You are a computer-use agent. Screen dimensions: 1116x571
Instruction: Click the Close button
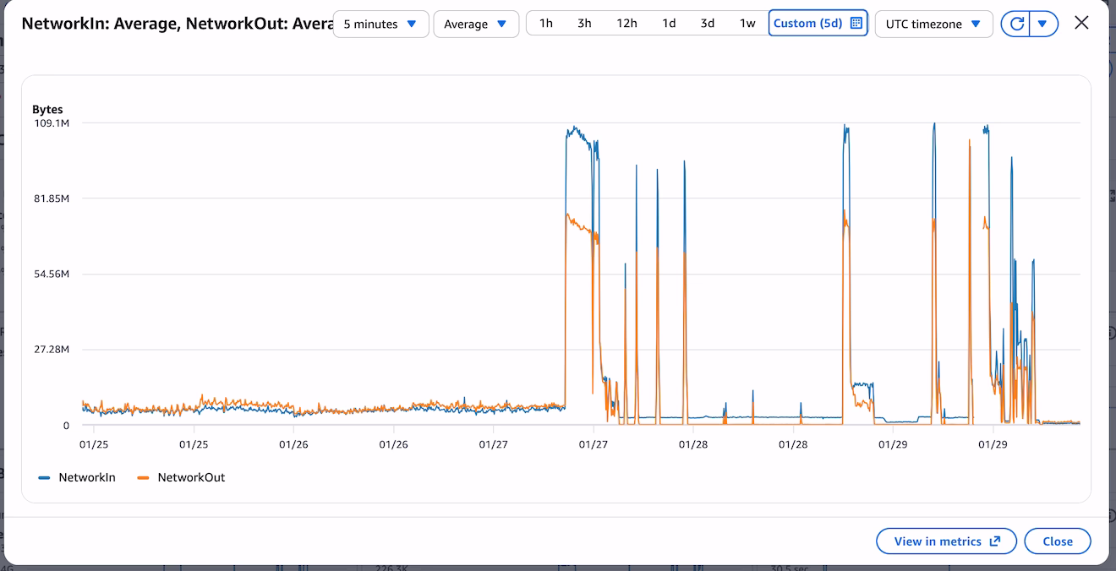(1058, 541)
